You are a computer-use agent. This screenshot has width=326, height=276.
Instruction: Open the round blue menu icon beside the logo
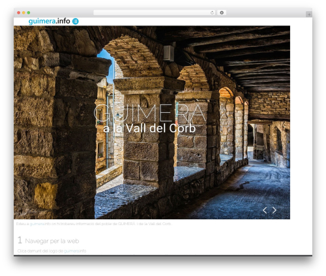click(x=76, y=22)
